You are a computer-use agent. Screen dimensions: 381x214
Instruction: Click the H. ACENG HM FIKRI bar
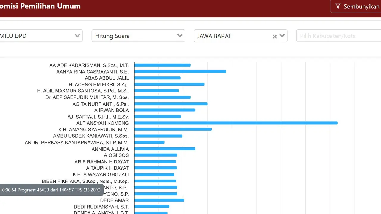169,84
